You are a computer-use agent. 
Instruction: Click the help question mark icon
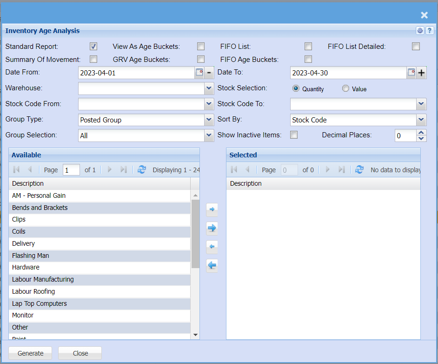point(430,31)
